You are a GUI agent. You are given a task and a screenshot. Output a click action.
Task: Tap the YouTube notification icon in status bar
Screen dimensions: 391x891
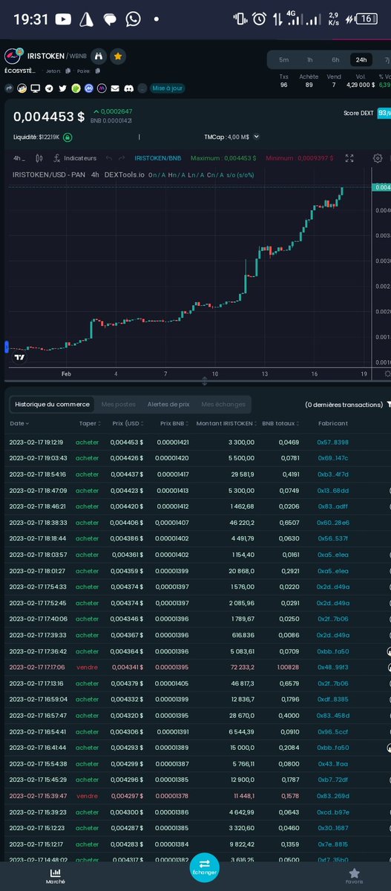pyautogui.click(x=64, y=19)
